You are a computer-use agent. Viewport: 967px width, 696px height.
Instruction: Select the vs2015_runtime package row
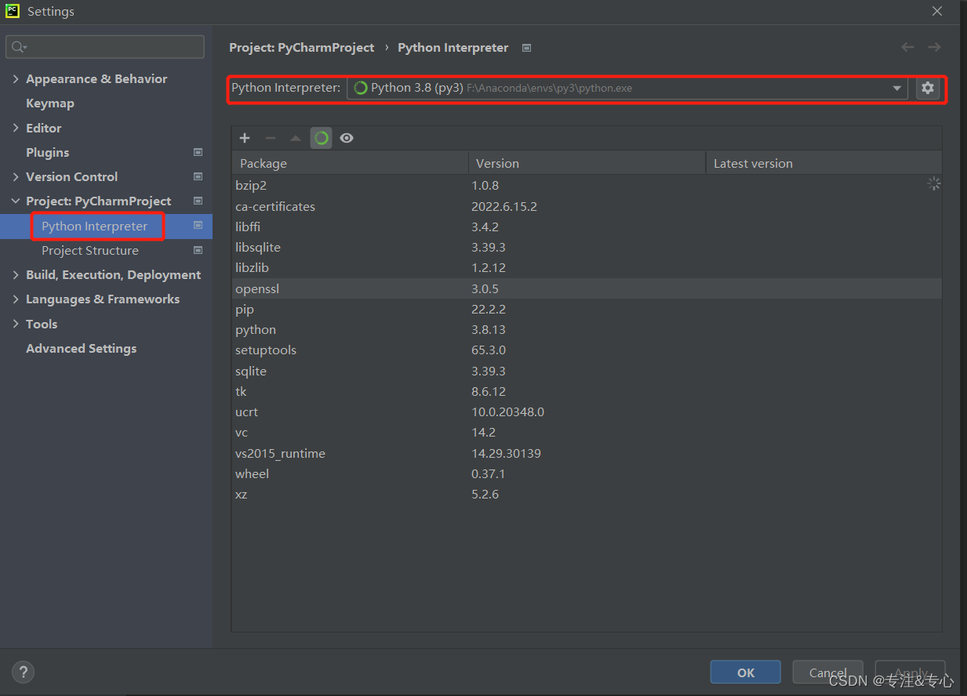[x=587, y=453]
